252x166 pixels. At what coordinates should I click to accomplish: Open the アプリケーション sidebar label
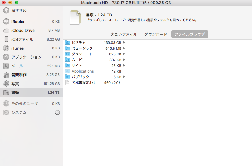pyautogui.click(x=27, y=57)
